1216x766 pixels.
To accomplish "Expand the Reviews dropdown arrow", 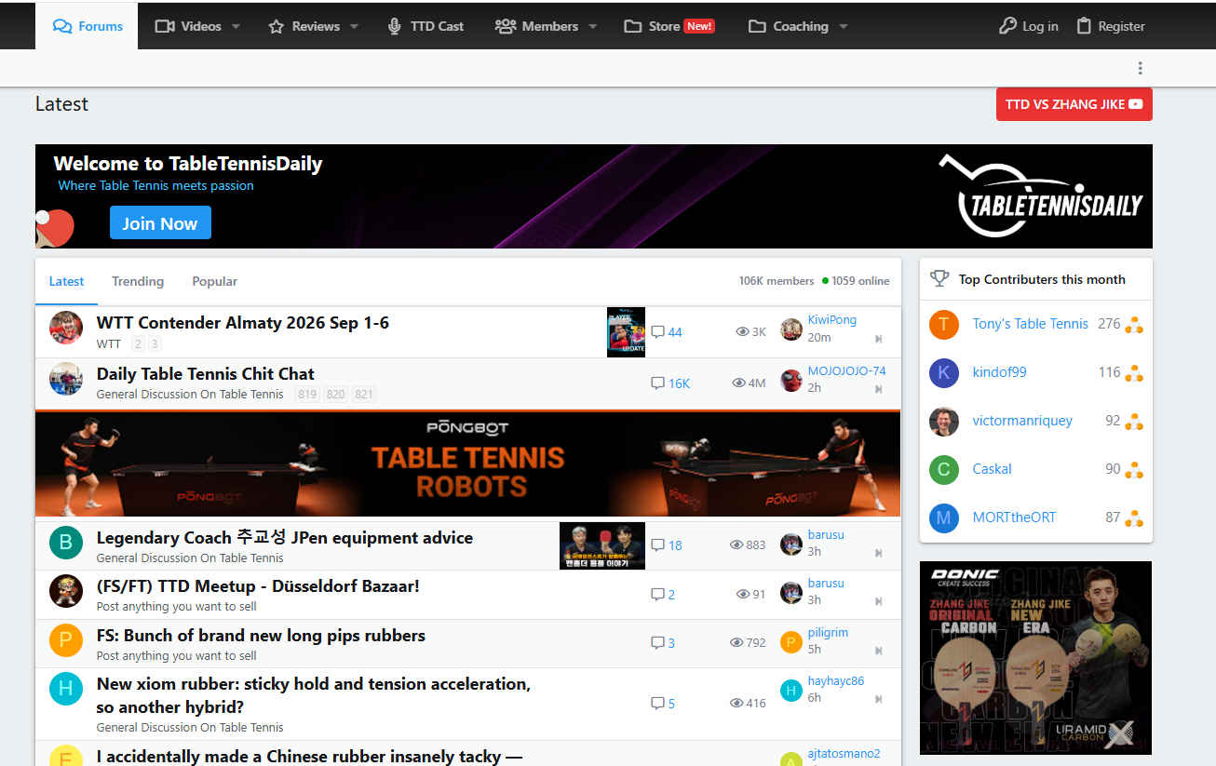I will coord(354,26).
